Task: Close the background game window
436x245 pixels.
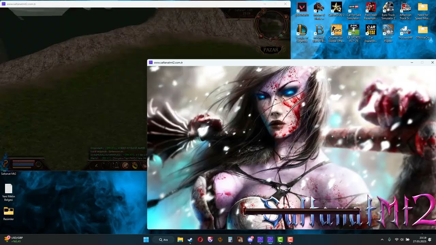Action: click(x=285, y=4)
